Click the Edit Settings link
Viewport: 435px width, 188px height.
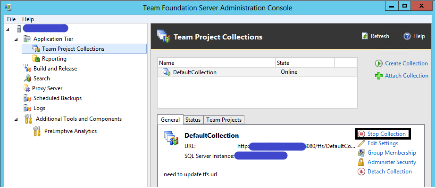pos(383,143)
